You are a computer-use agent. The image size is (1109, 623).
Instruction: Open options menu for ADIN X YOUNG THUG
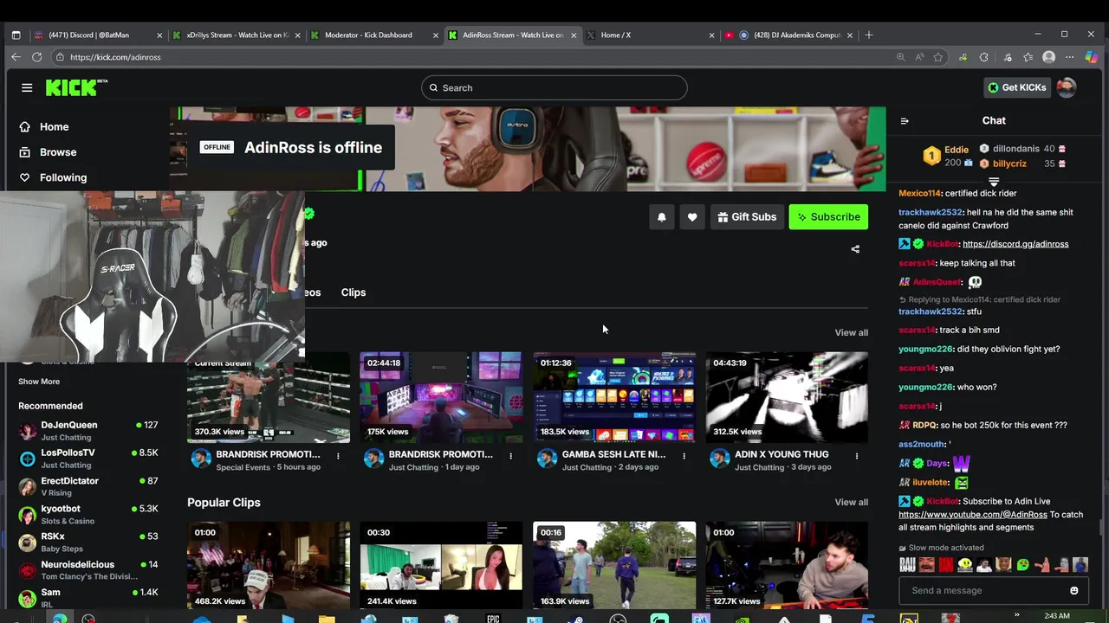pyautogui.click(x=856, y=455)
